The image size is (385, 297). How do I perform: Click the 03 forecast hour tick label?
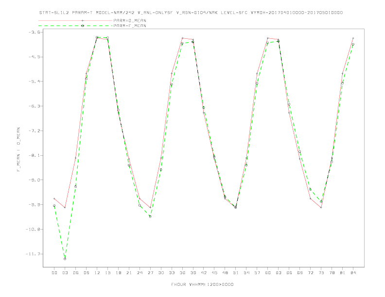pyautogui.click(x=65, y=273)
